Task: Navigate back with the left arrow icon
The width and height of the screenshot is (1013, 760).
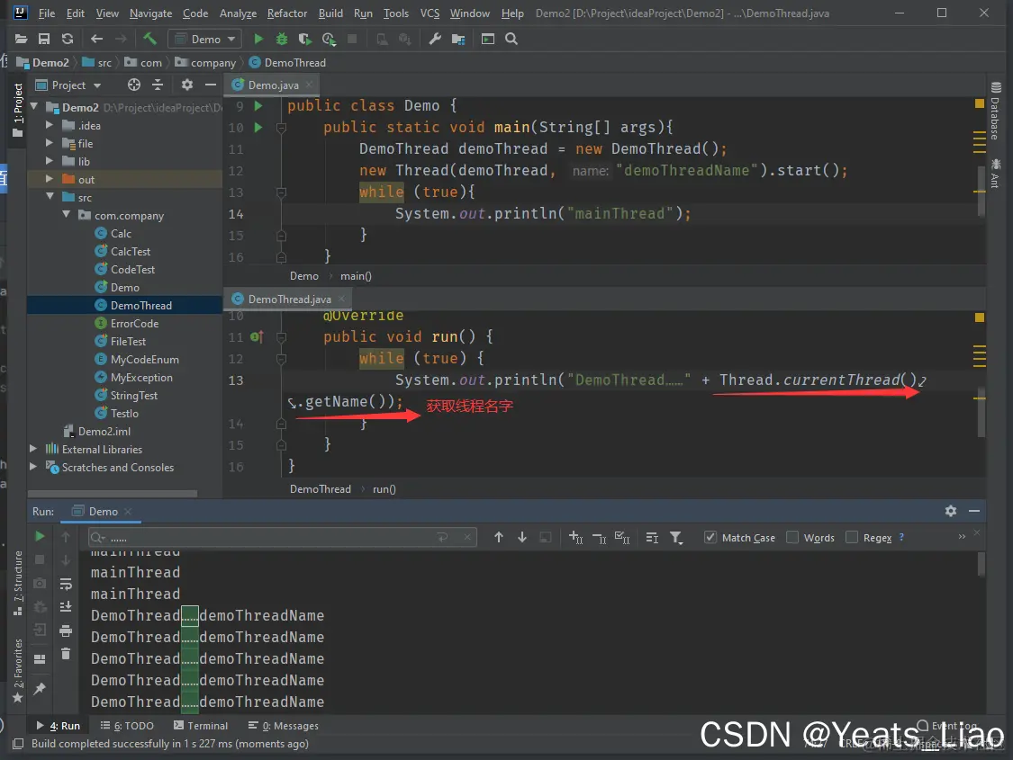Action: [97, 40]
